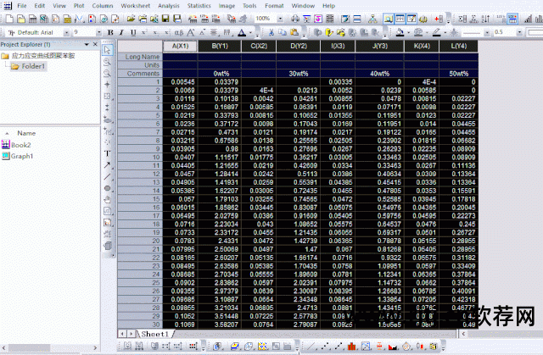Click the Cut scissors icon
The image size is (543, 355).
[271, 32]
